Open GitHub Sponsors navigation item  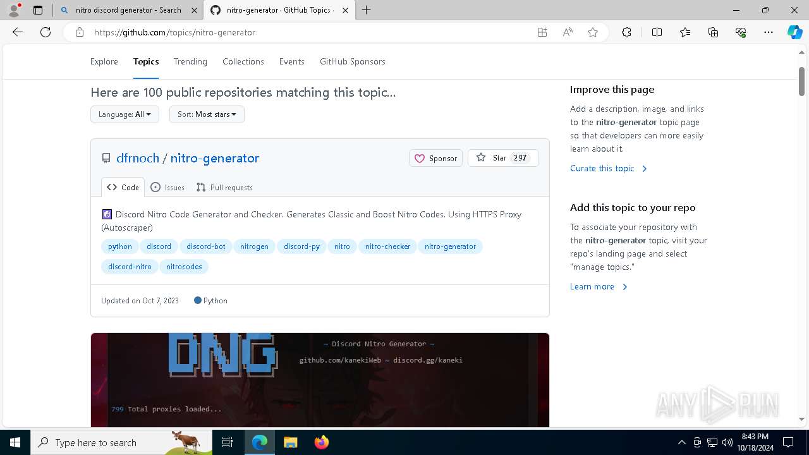coord(353,61)
